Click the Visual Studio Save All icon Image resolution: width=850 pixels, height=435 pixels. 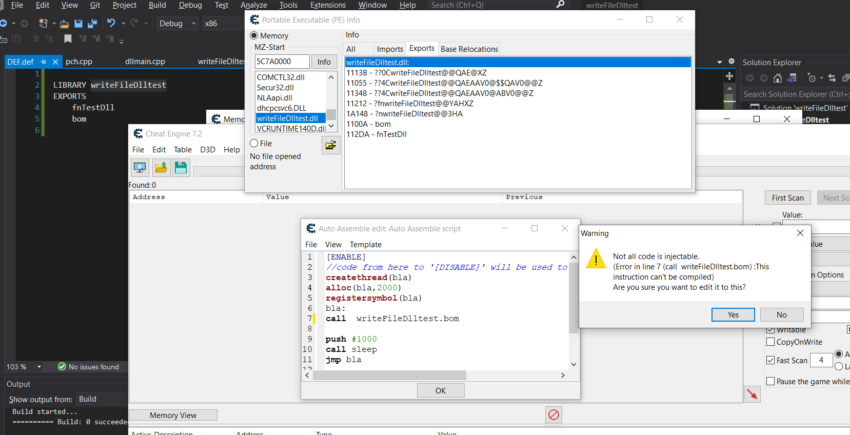pos(92,24)
